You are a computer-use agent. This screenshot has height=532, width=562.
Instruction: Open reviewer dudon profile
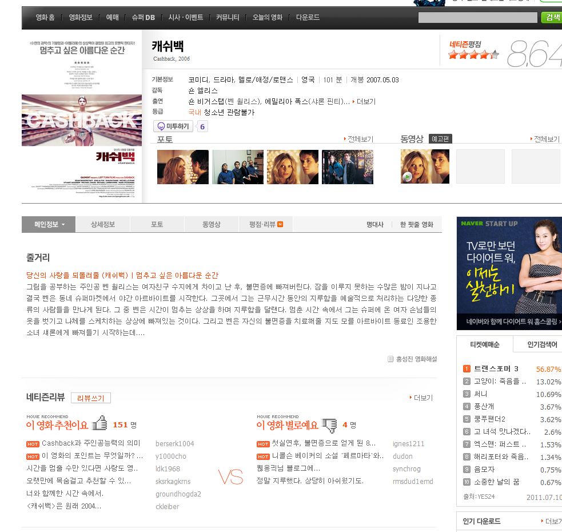pos(402,456)
